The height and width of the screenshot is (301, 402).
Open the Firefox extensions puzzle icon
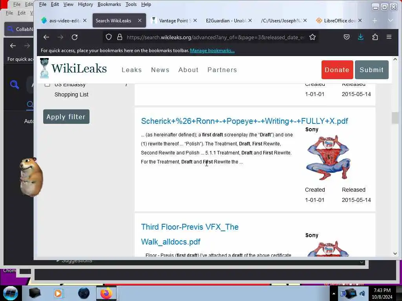[375, 37]
